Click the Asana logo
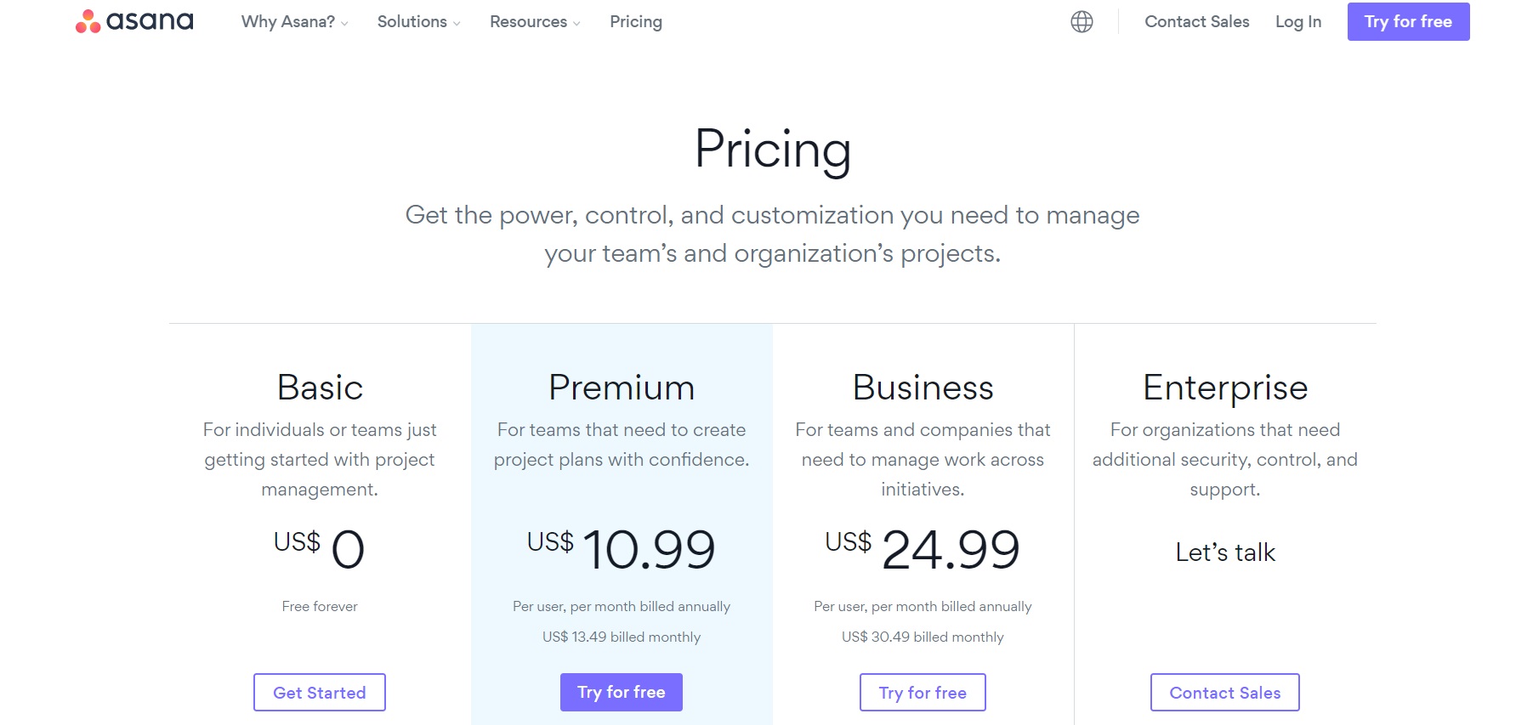The height and width of the screenshot is (725, 1533). pos(134,21)
